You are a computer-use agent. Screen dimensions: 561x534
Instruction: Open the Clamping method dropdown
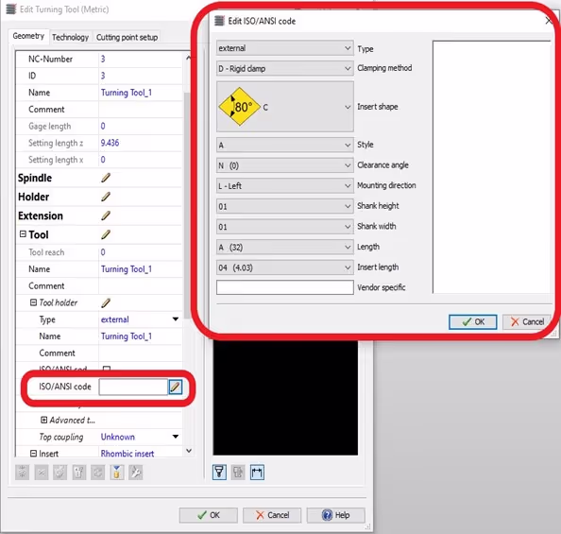tap(285, 68)
